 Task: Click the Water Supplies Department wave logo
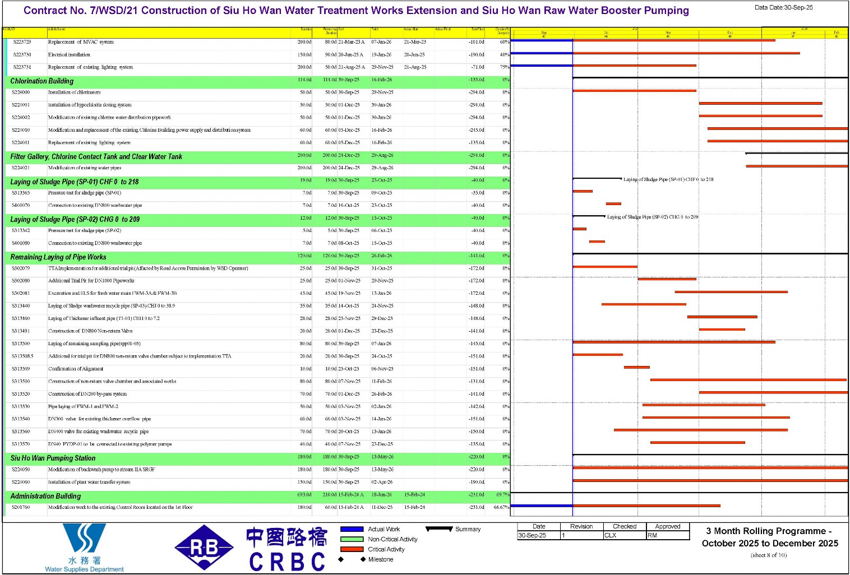[x=84, y=539]
